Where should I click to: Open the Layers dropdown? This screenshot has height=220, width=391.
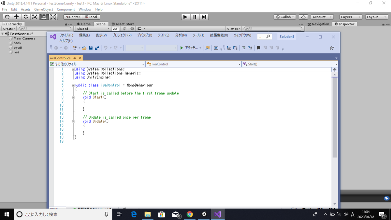(350, 17)
